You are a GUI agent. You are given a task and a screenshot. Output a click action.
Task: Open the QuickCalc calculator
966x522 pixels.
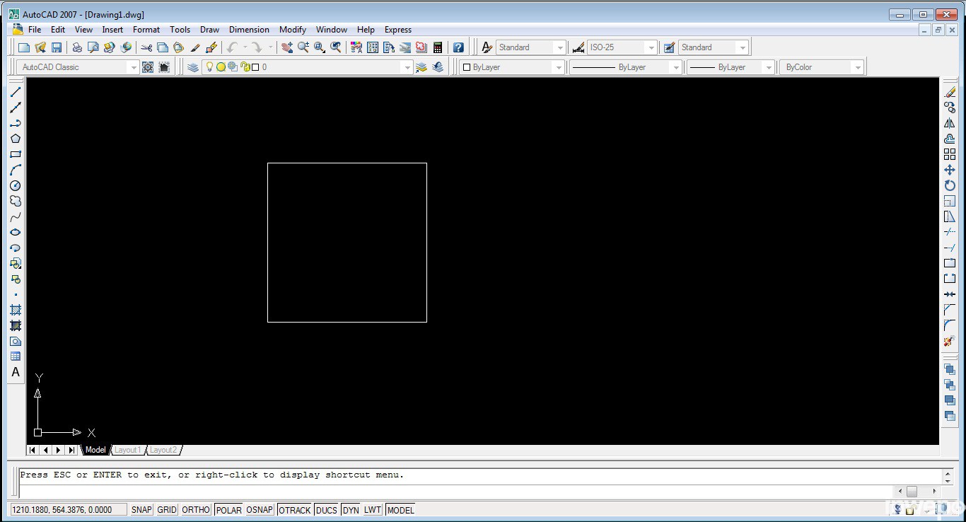(438, 47)
